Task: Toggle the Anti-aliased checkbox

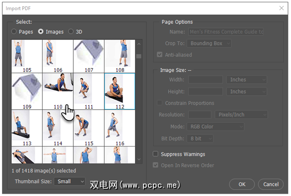Action: [159, 55]
